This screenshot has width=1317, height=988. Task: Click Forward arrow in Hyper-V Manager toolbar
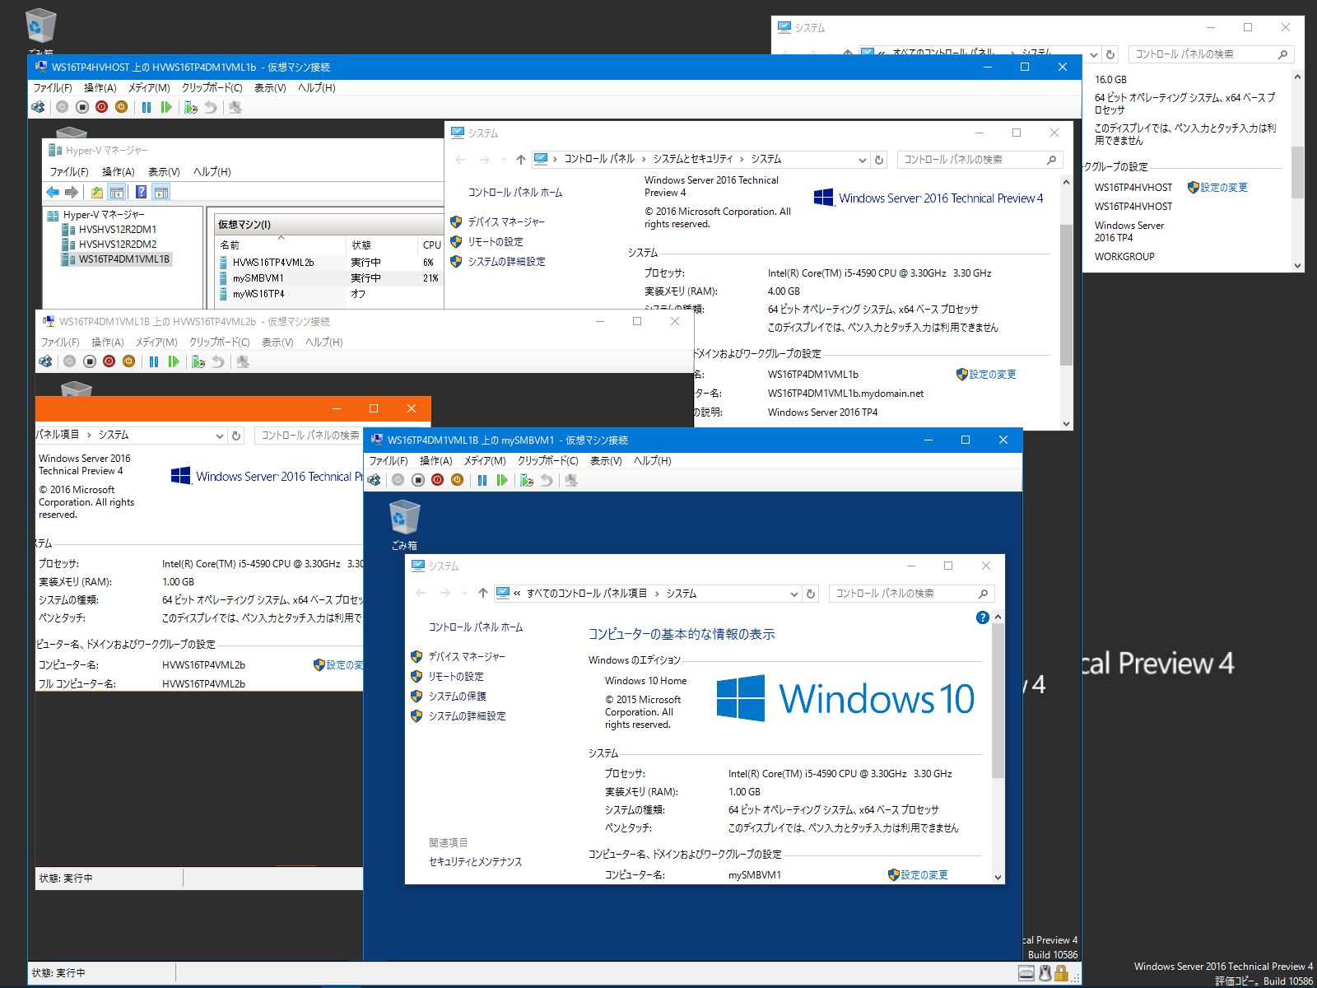point(72,192)
